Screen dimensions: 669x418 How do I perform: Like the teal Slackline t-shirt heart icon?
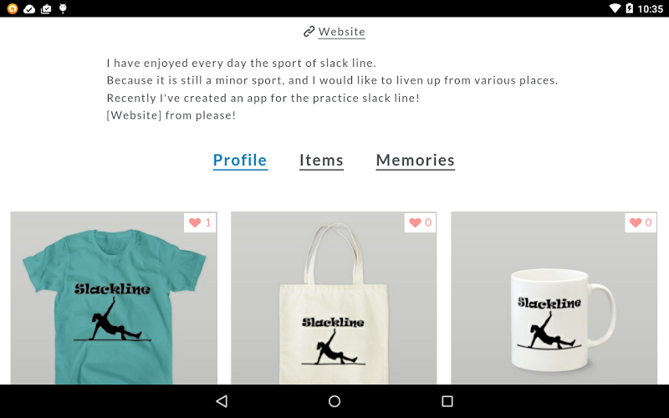coord(195,222)
